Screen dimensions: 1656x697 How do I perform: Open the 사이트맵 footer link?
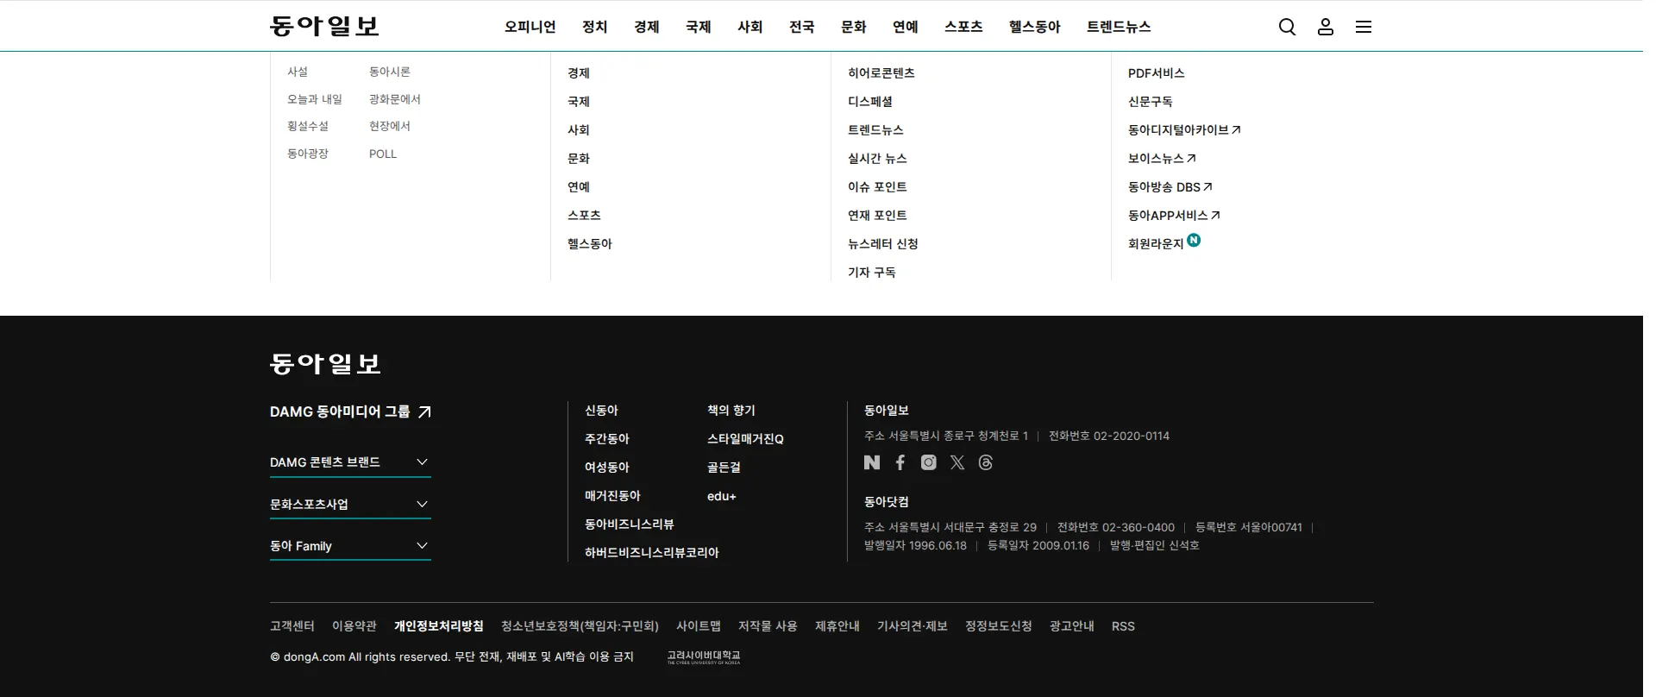pyautogui.click(x=699, y=626)
